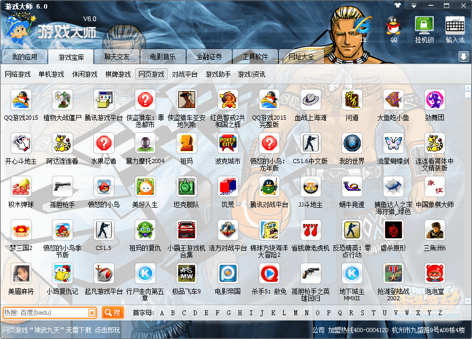Image resolution: width=472 pixels, height=339 pixels.
Task: Launch 大鱼吃小鱼 game
Action: click(394, 100)
